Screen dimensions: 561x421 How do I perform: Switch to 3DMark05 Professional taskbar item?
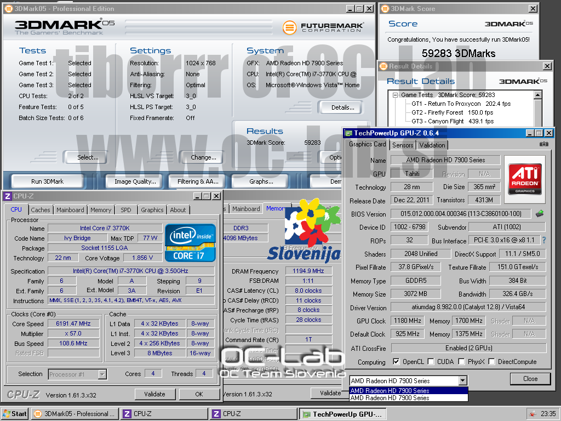coord(75,414)
